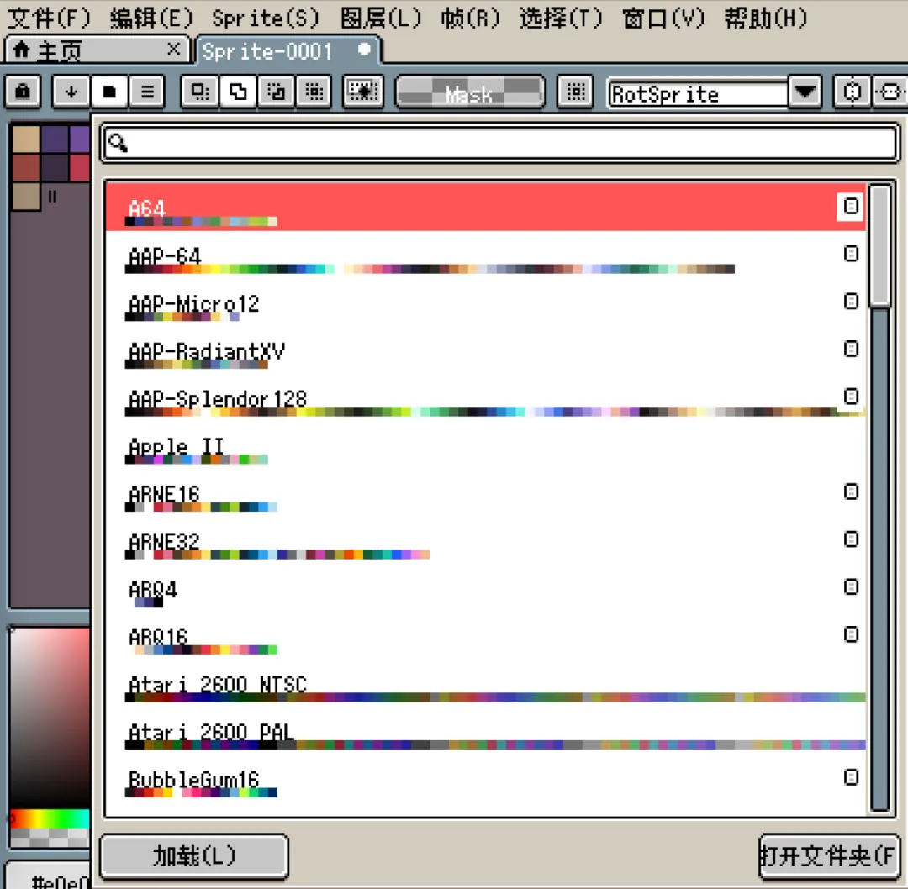Screen dimensions: 908x889
Task: Switch to the Sprite-0001 tab
Action: (x=288, y=51)
